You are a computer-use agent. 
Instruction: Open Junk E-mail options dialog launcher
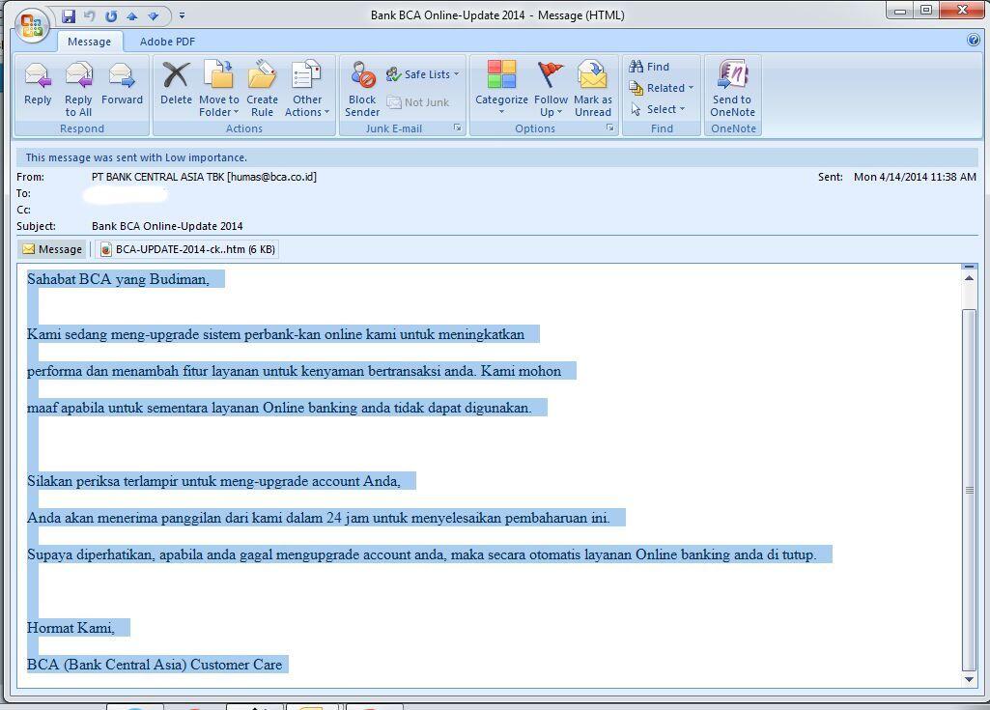click(x=457, y=128)
